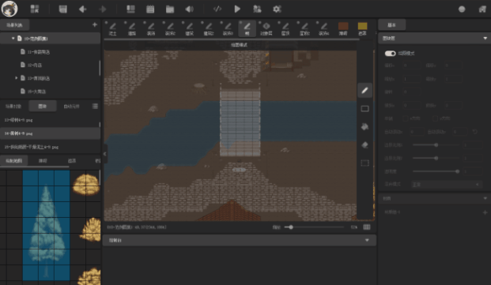
Task: Select the rectangle draw tool
Action: 364,109
